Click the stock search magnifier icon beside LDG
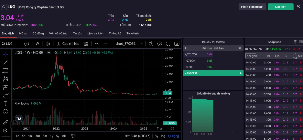This screenshot has height=140, width=303. pos(4,7)
